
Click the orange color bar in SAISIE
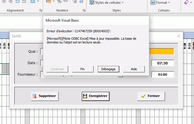(161, 51)
